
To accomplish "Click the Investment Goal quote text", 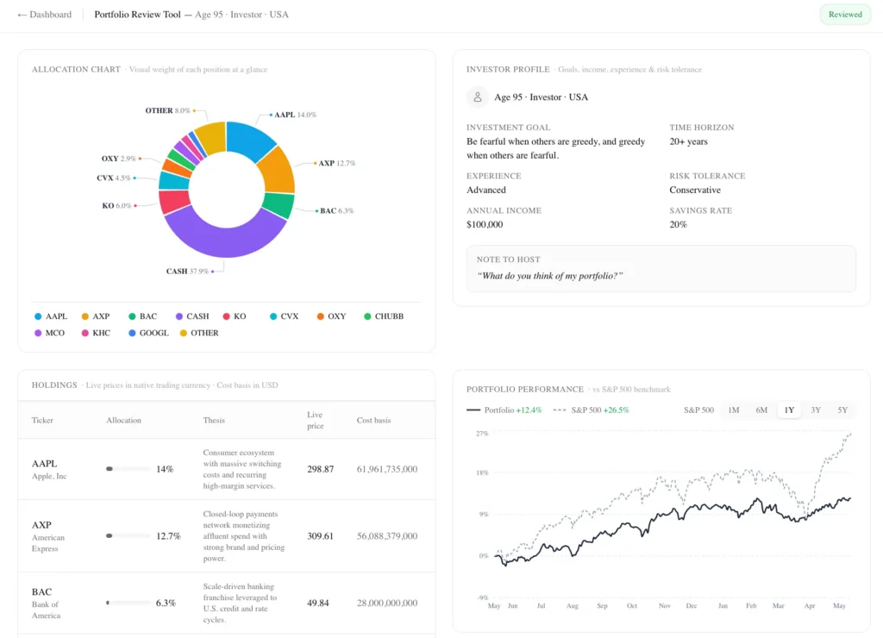I will tap(556, 148).
